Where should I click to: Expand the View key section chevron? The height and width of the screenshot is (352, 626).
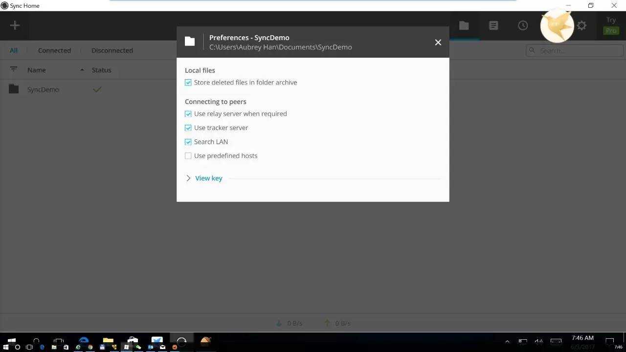point(188,178)
